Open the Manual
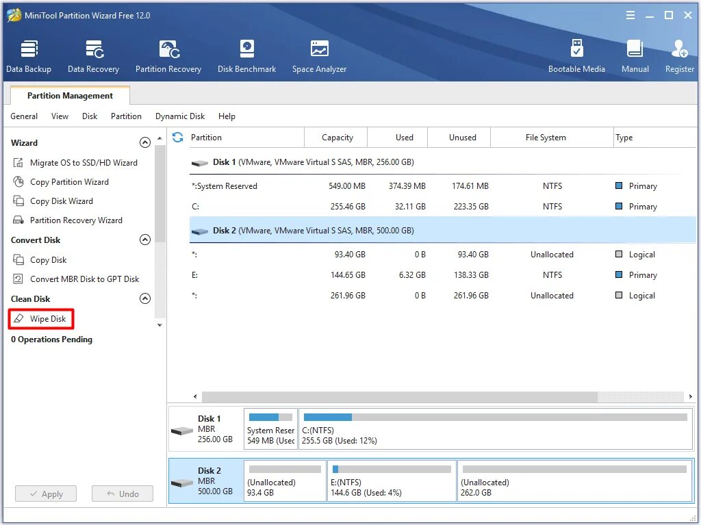Screen dimensions: 701x525 (635, 56)
